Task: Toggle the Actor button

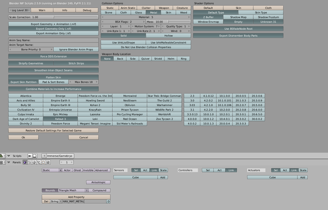Action: click(x=67, y=170)
